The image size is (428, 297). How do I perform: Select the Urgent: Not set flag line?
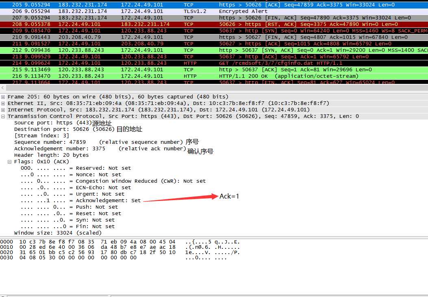pyautogui.click(x=73, y=194)
